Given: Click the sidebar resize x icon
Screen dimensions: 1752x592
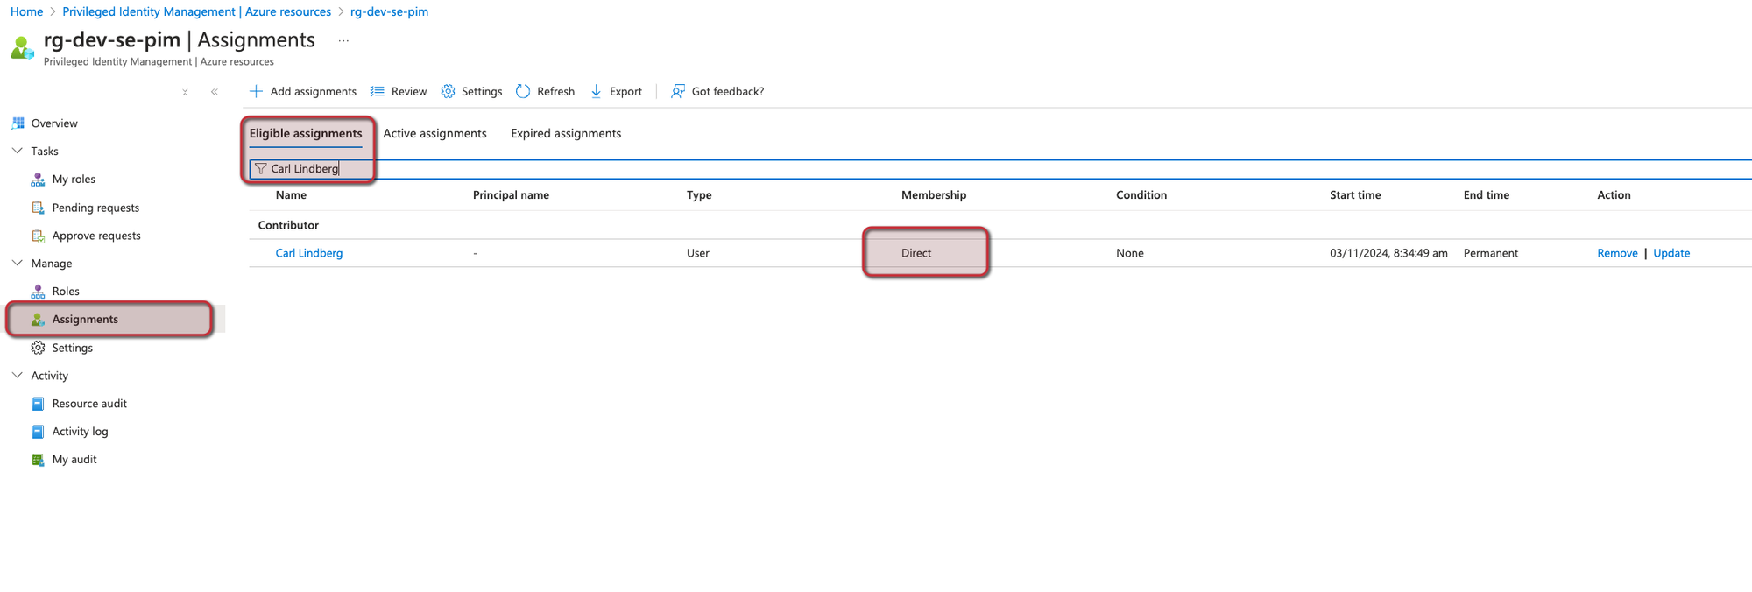Looking at the screenshot, I should click(185, 92).
